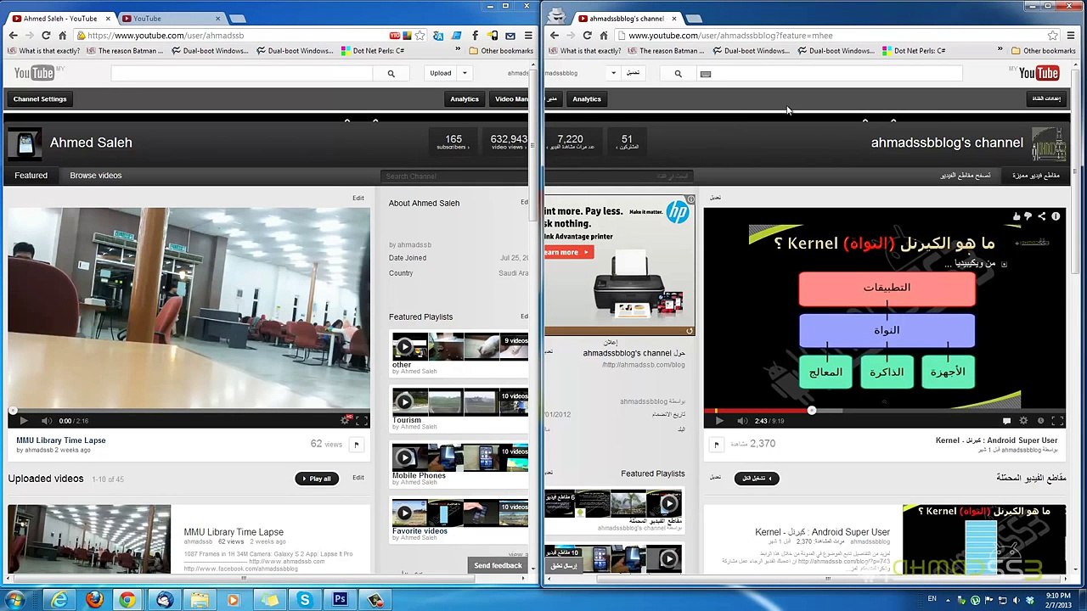Click YouTube search field in left window
This screenshot has height=611, width=1087.
click(x=242, y=74)
